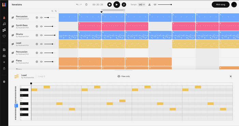
Task: Open the inbox tray icon in sidebar
Action: pyautogui.click(x=4, y=56)
